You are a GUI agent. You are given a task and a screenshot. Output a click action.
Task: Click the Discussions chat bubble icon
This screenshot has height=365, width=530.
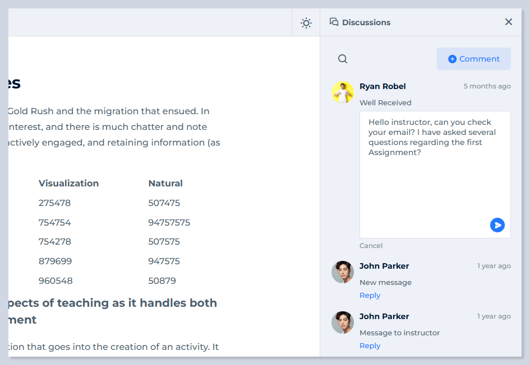[x=334, y=22]
